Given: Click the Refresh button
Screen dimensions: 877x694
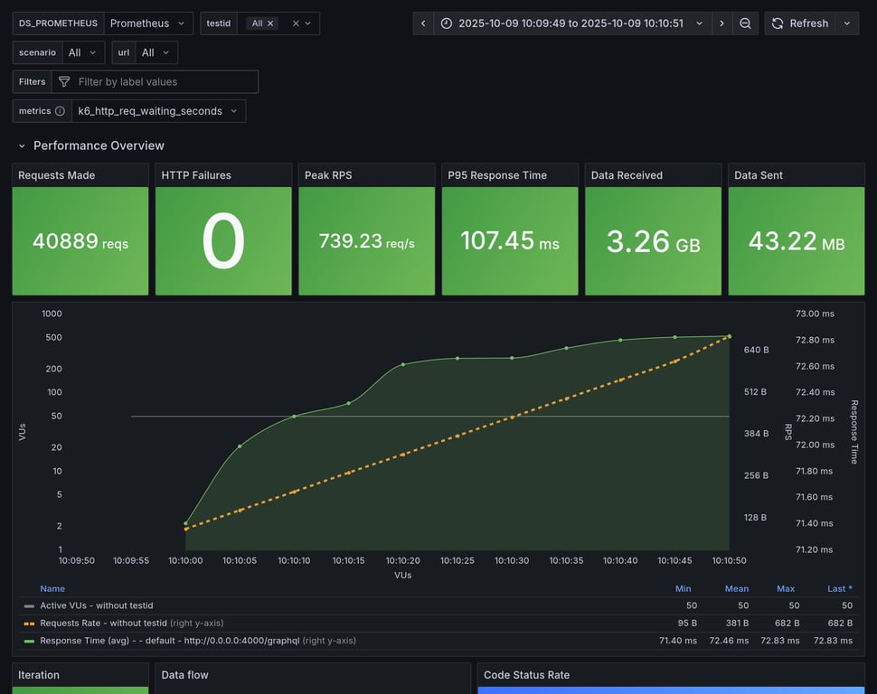Looking at the screenshot, I should click(x=799, y=23).
